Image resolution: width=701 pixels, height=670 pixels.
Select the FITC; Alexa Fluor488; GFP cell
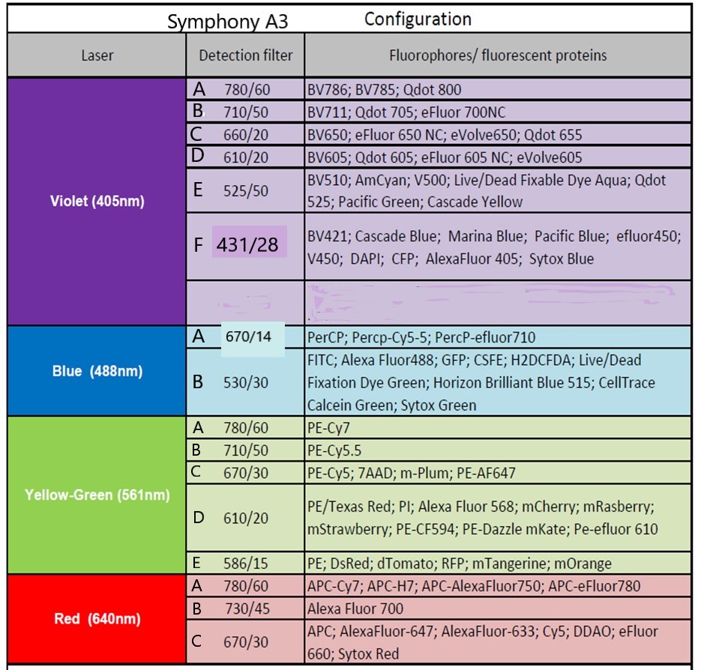click(x=498, y=383)
